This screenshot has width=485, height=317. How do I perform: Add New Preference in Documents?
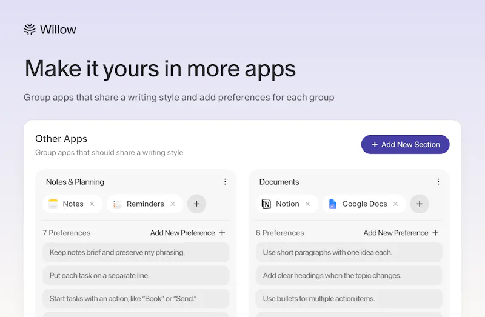click(x=401, y=233)
